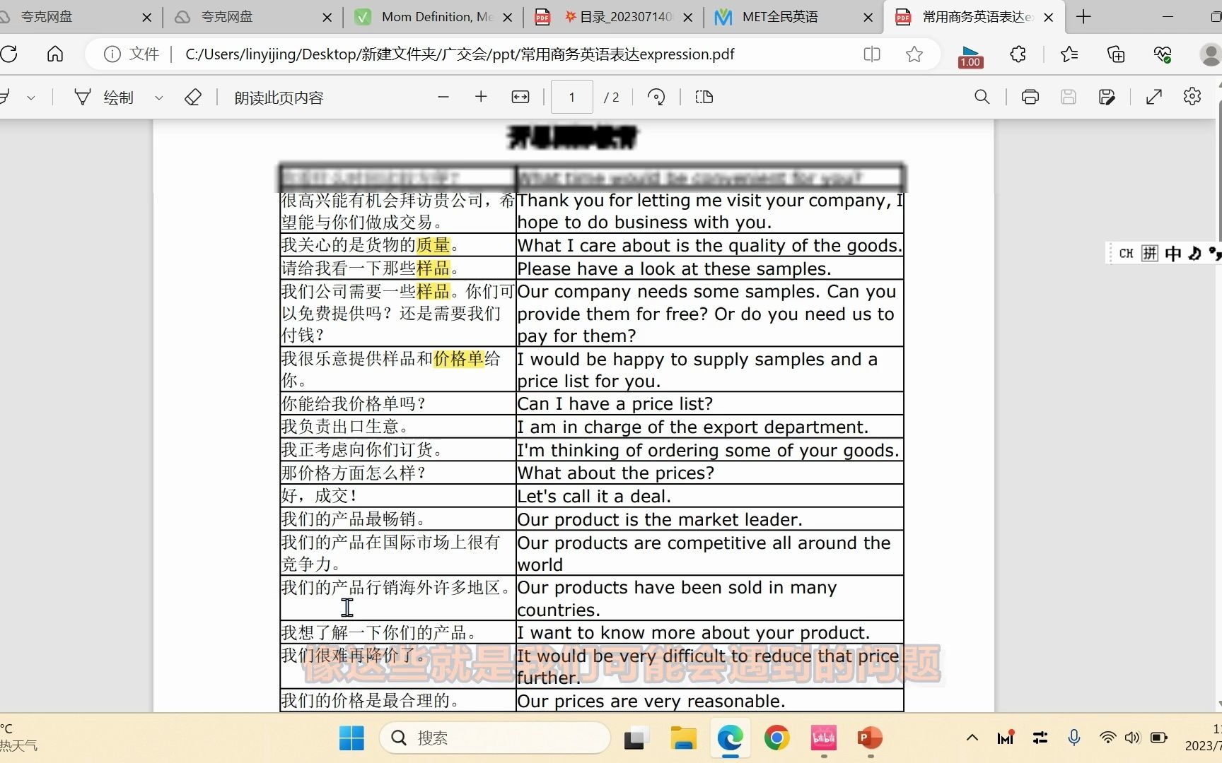Open Task View on the taskbar
Image resolution: width=1222 pixels, height=763 pixels.
[x=637, y=738]
